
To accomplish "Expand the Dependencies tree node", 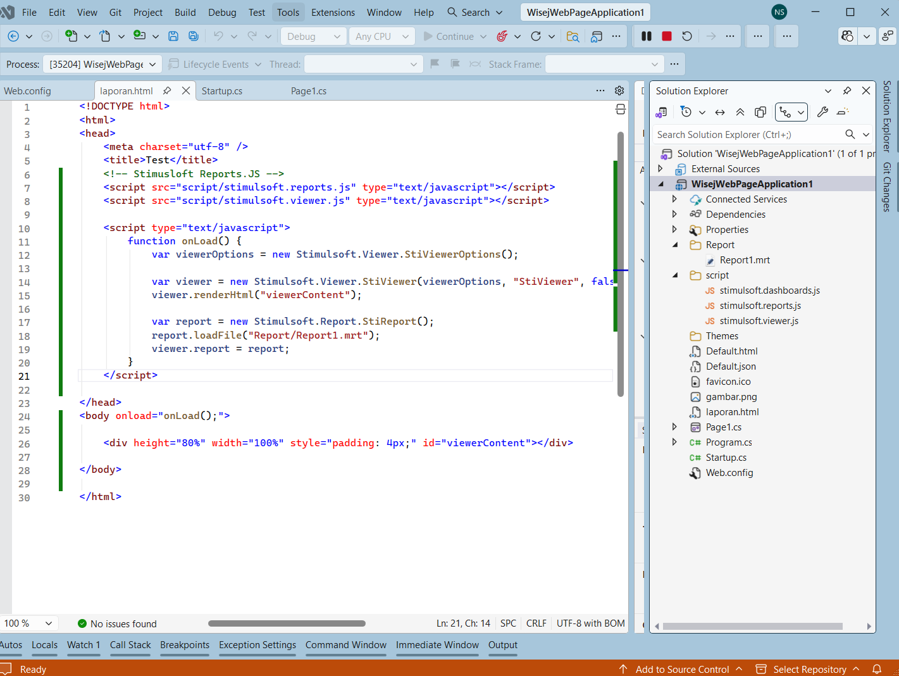I will coord(674,215).
